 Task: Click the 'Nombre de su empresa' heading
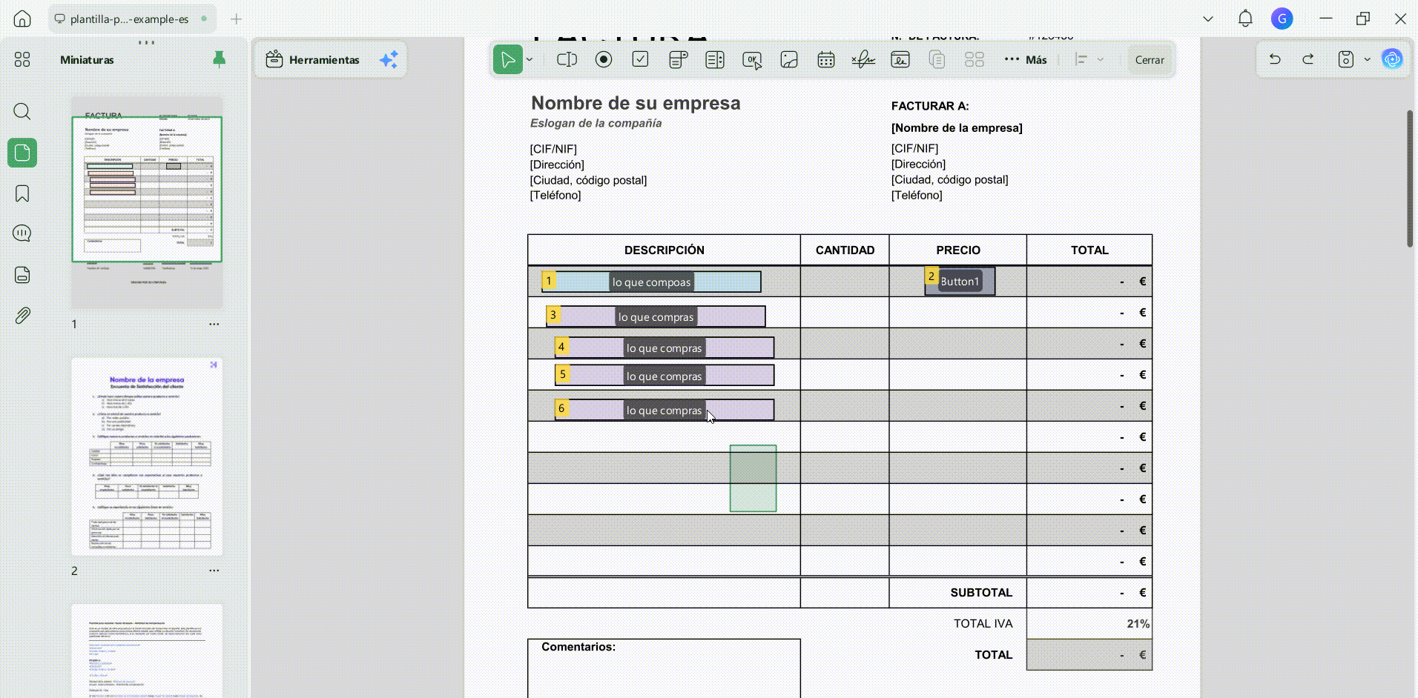coord(636,103)
